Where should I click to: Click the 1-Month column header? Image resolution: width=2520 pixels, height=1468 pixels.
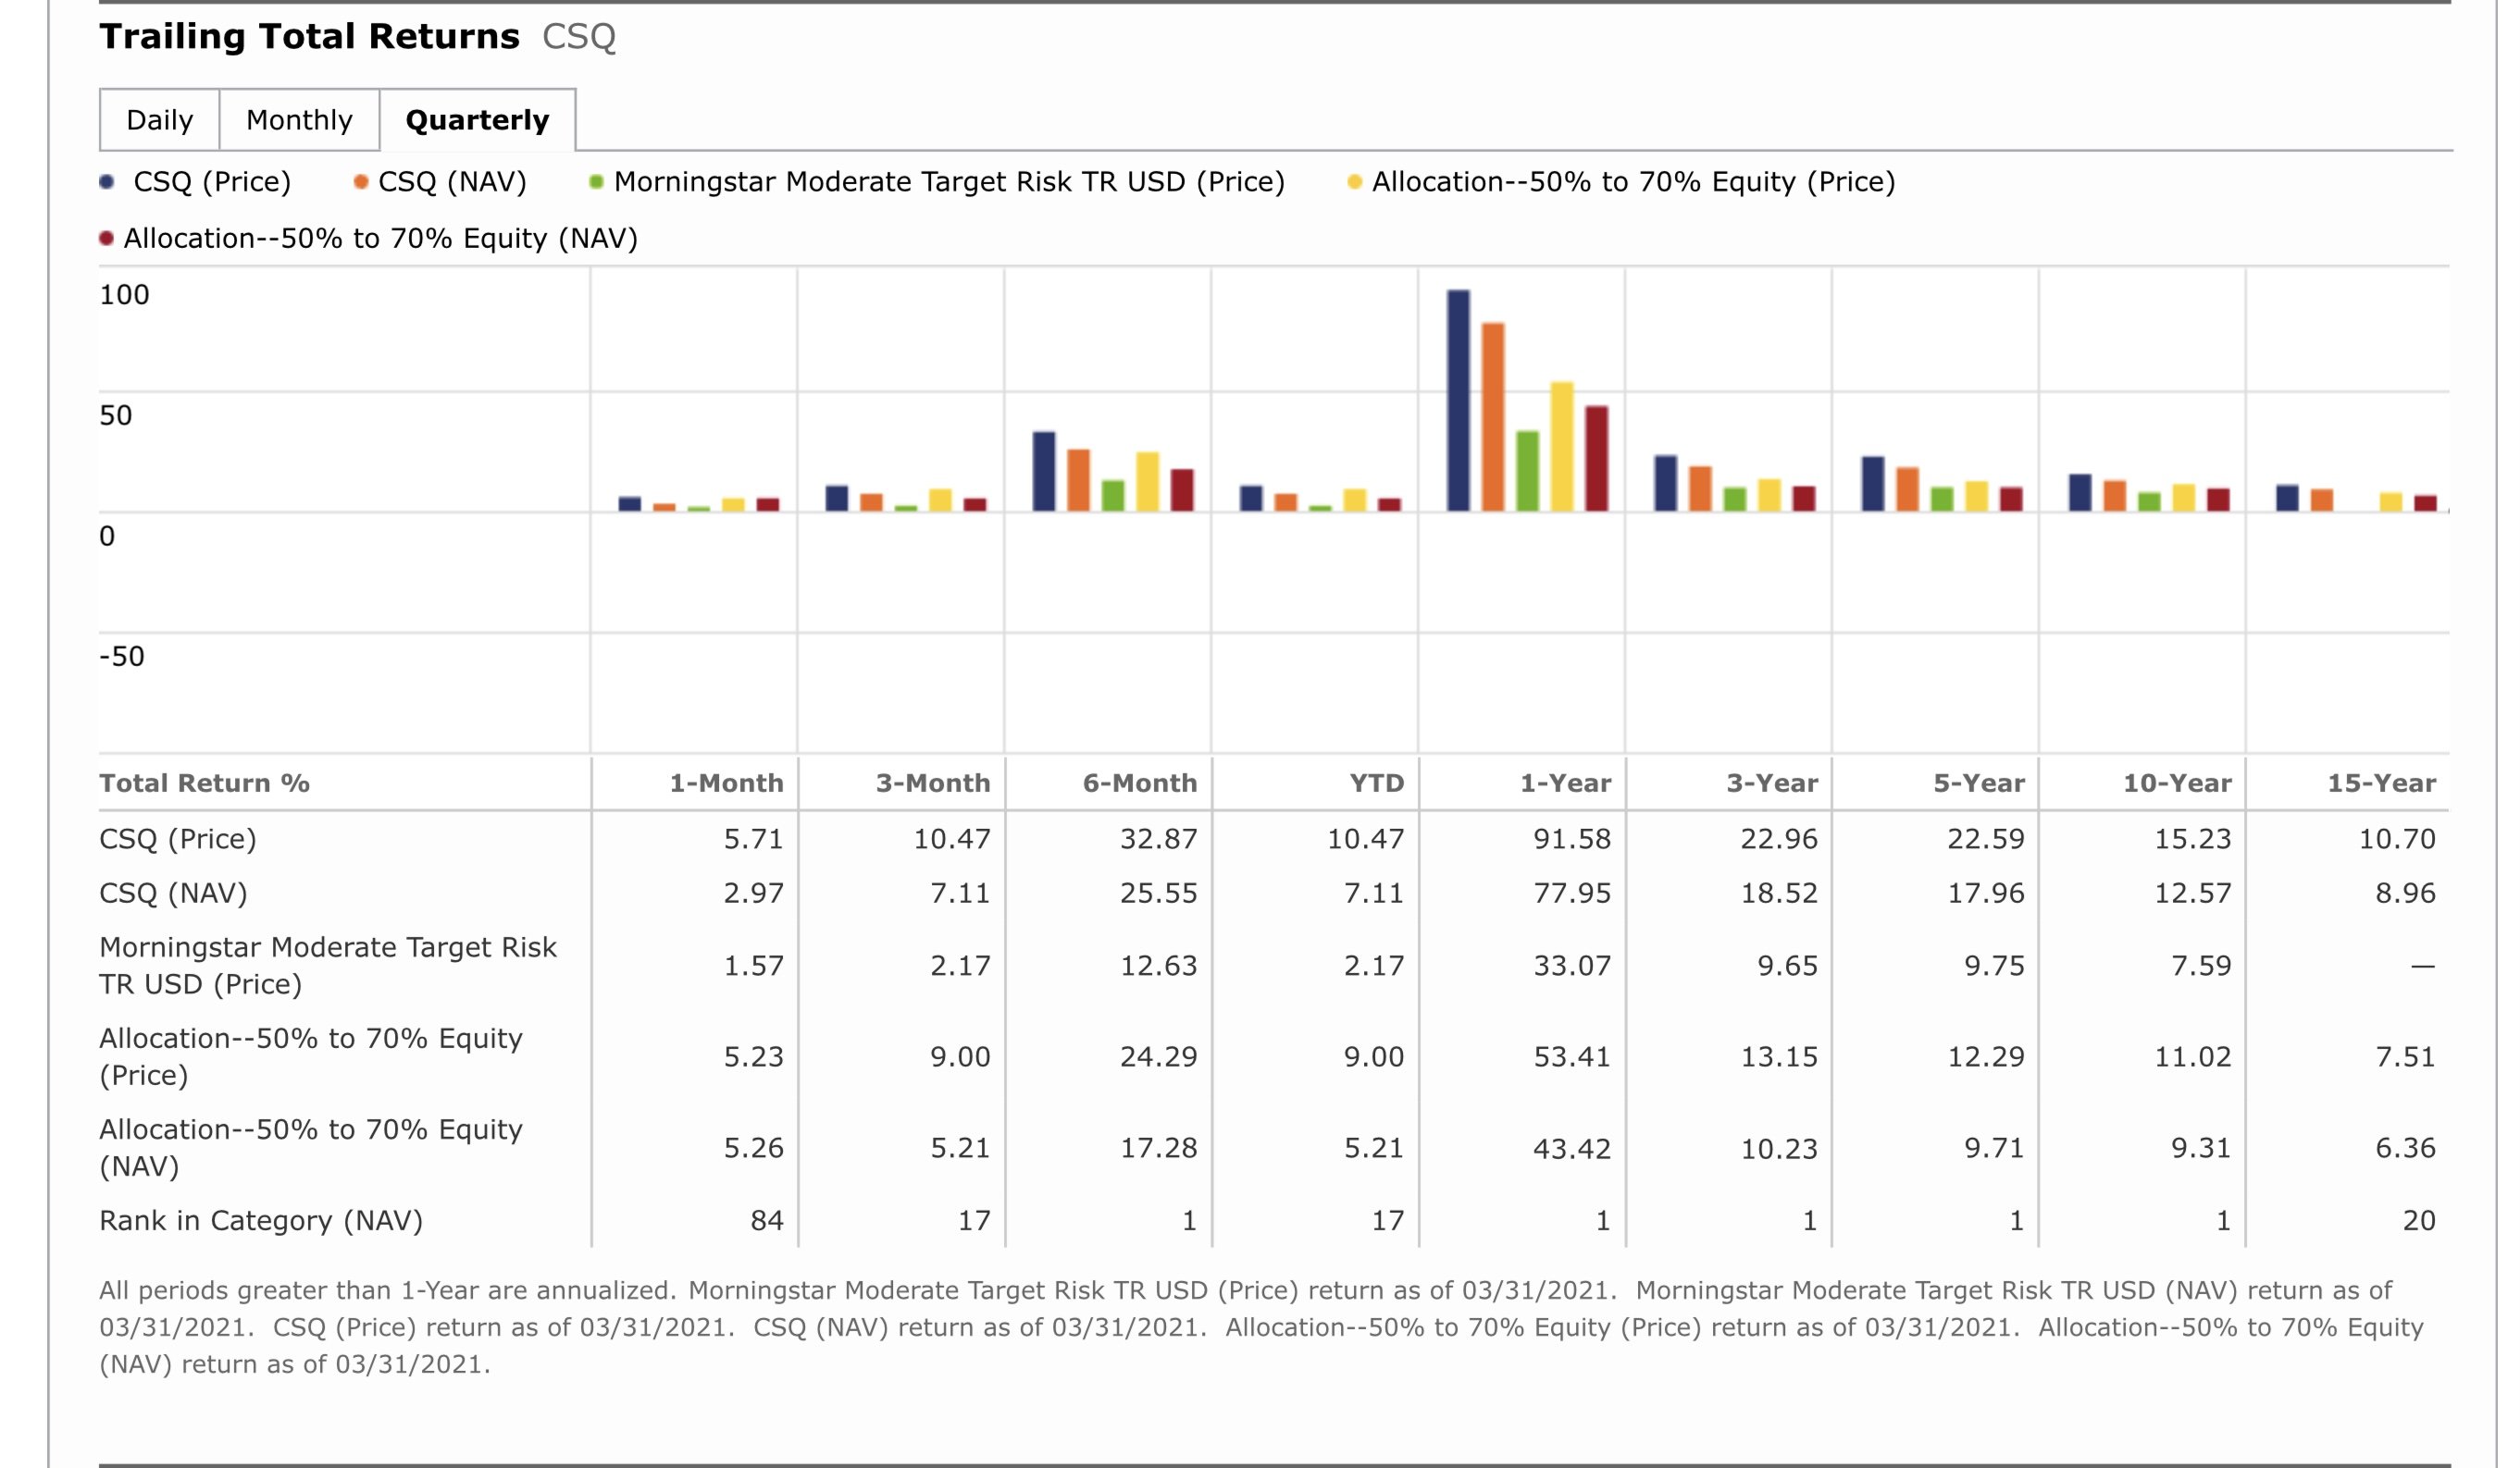click(726, 783)
